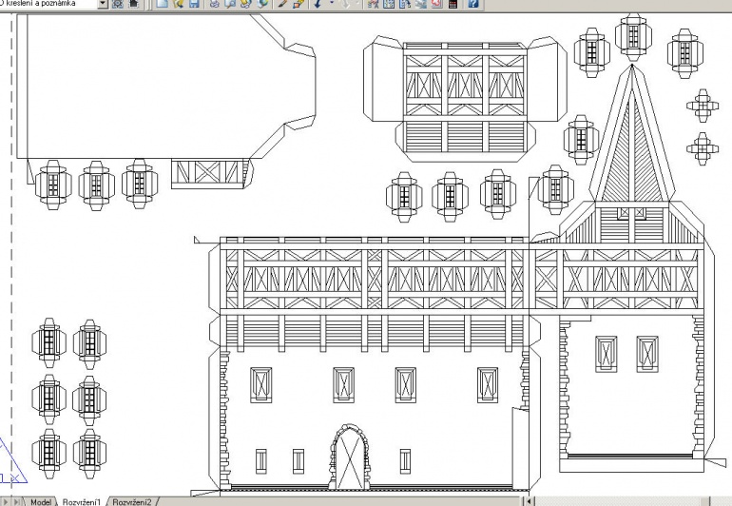The width and height of the screenshot is (732, 506).
Task: Switch to the Model tab
Action: [x=40, y=502]
